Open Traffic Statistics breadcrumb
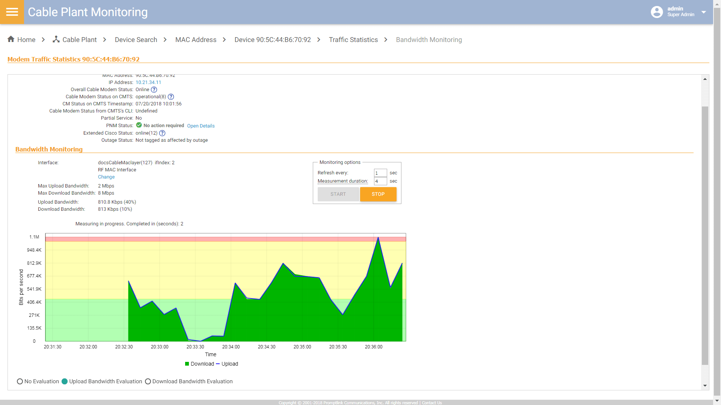This screenshot has width=721, height=405. point(353,40)
